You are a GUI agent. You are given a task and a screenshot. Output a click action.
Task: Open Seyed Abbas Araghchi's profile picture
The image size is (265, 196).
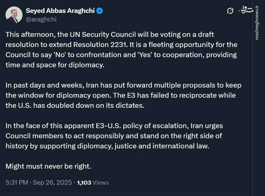point(13,15)
